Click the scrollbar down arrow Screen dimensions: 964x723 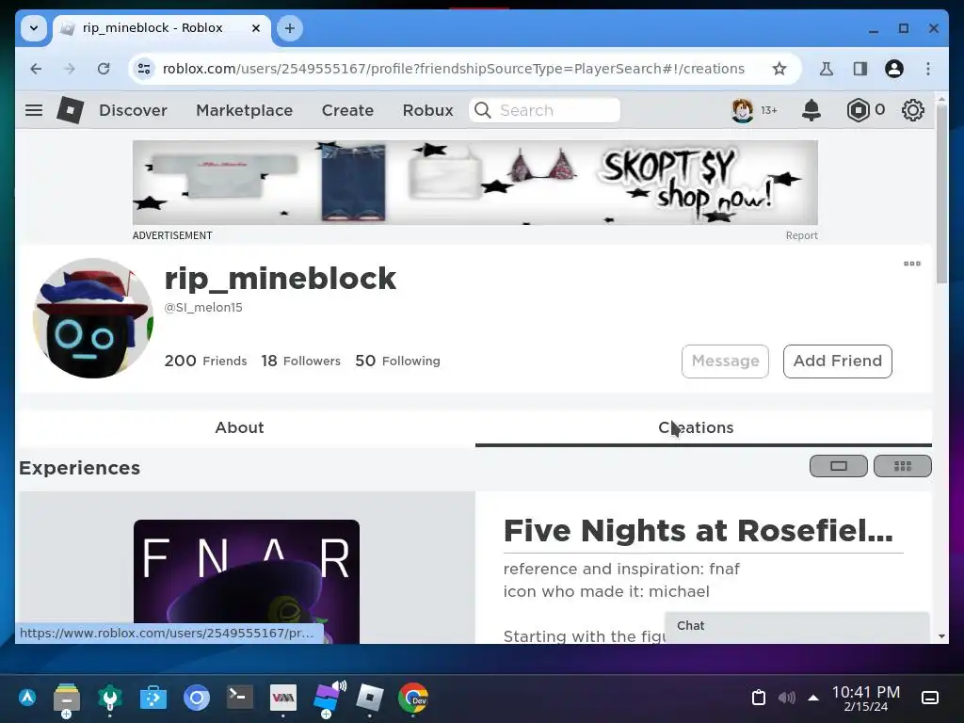point(941,637)
